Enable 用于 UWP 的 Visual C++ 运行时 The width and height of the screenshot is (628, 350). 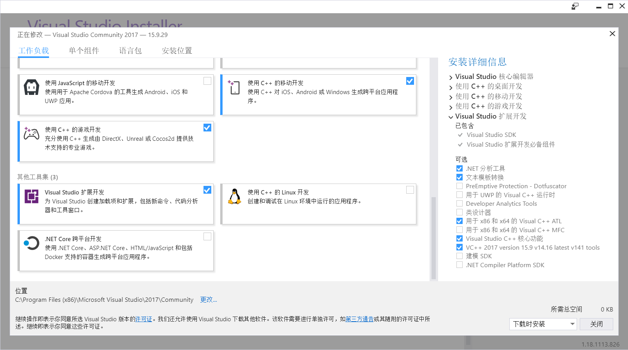coord(460,195)
